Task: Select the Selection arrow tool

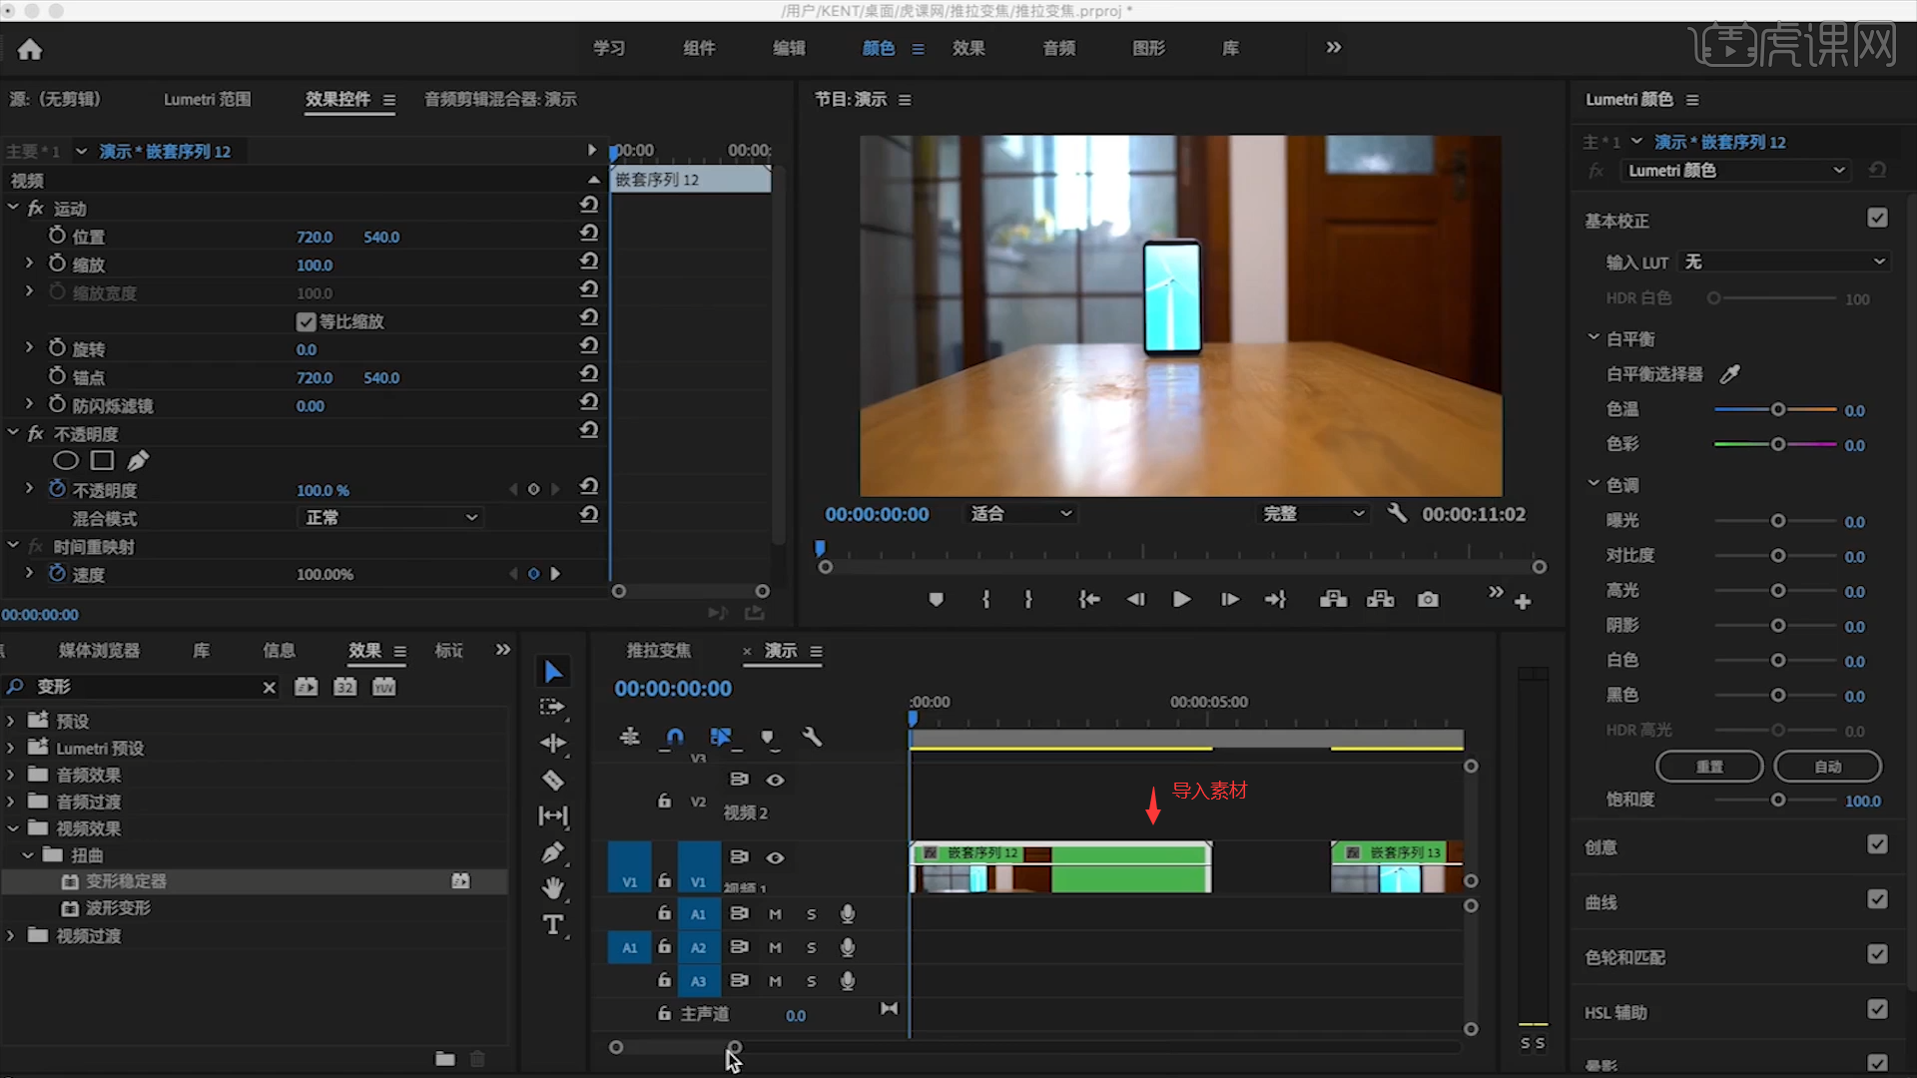Action: tap(553, 672)
